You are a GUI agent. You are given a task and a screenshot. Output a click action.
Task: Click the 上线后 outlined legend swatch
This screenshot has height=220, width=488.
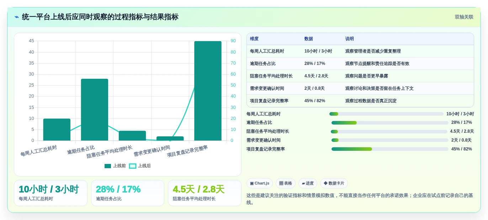pyautogui.click(x=133, y=166)
